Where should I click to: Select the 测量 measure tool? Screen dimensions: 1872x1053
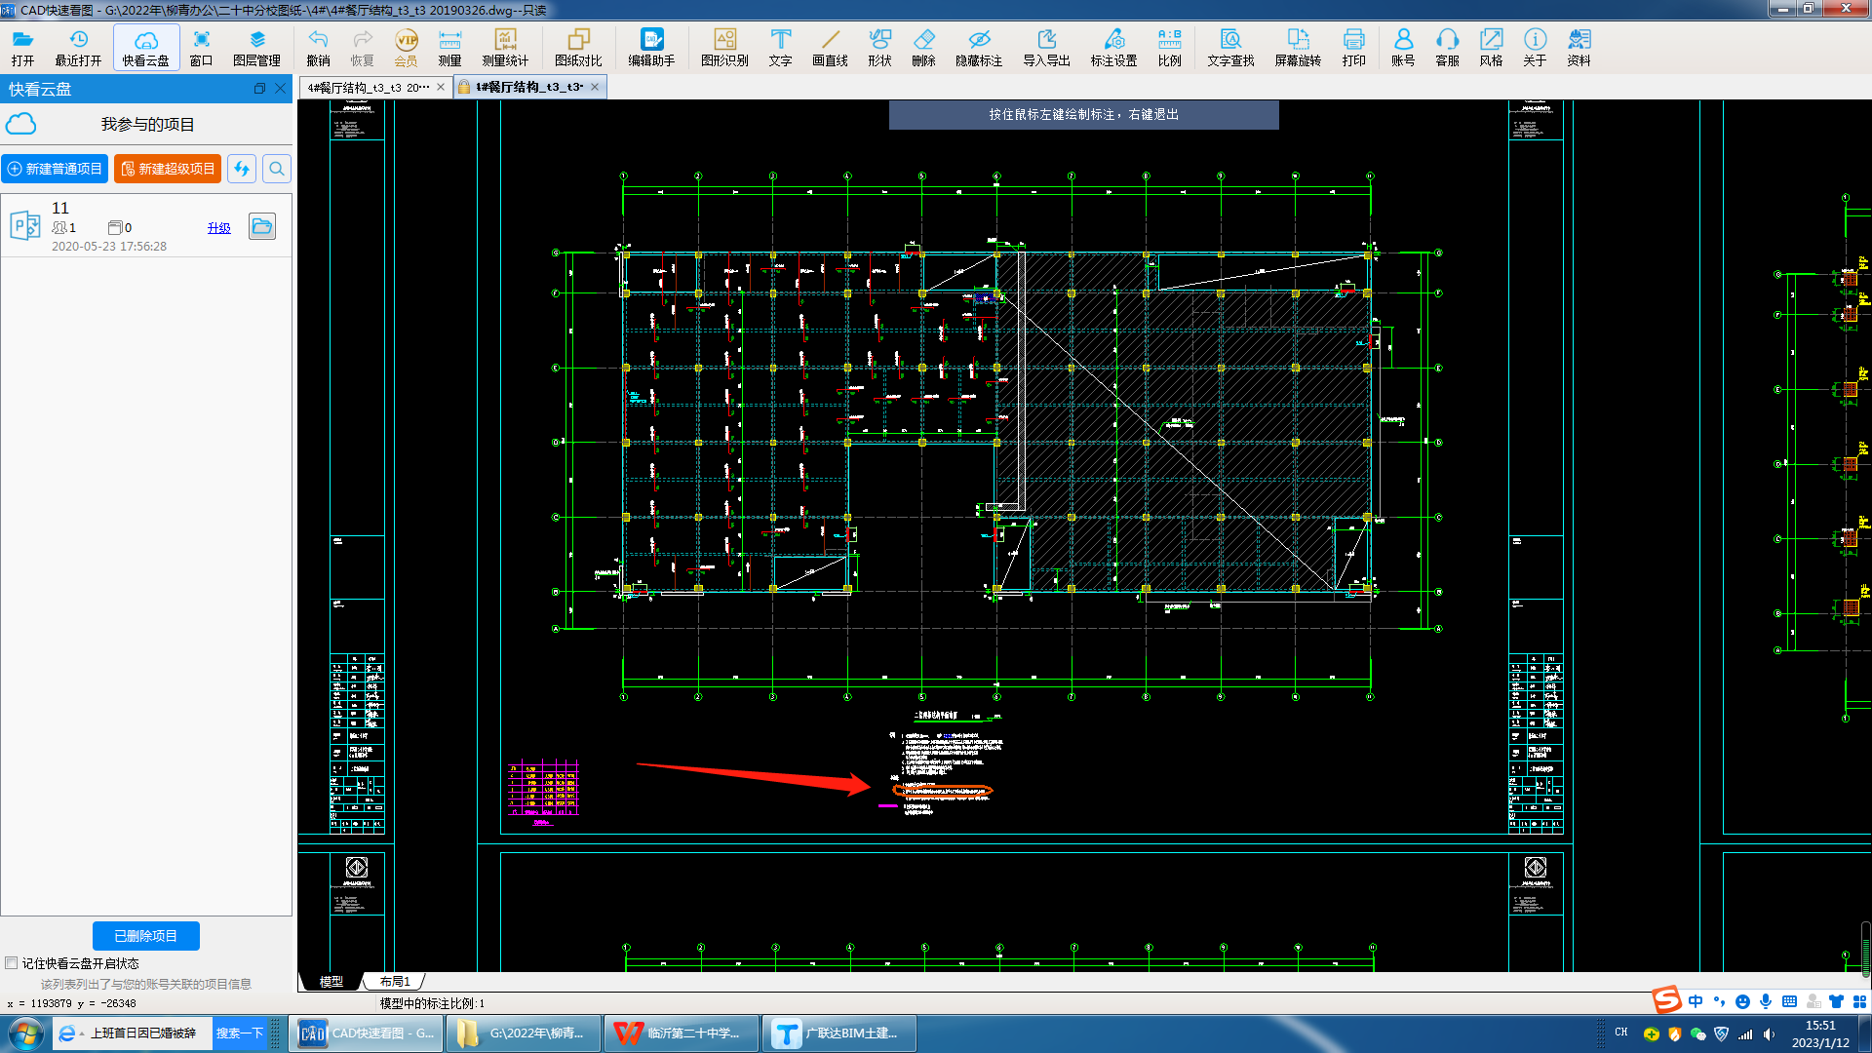449,48
